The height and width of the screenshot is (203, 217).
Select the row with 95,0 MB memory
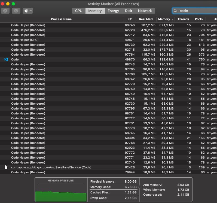pyautogui.click(x=108, y=79)
